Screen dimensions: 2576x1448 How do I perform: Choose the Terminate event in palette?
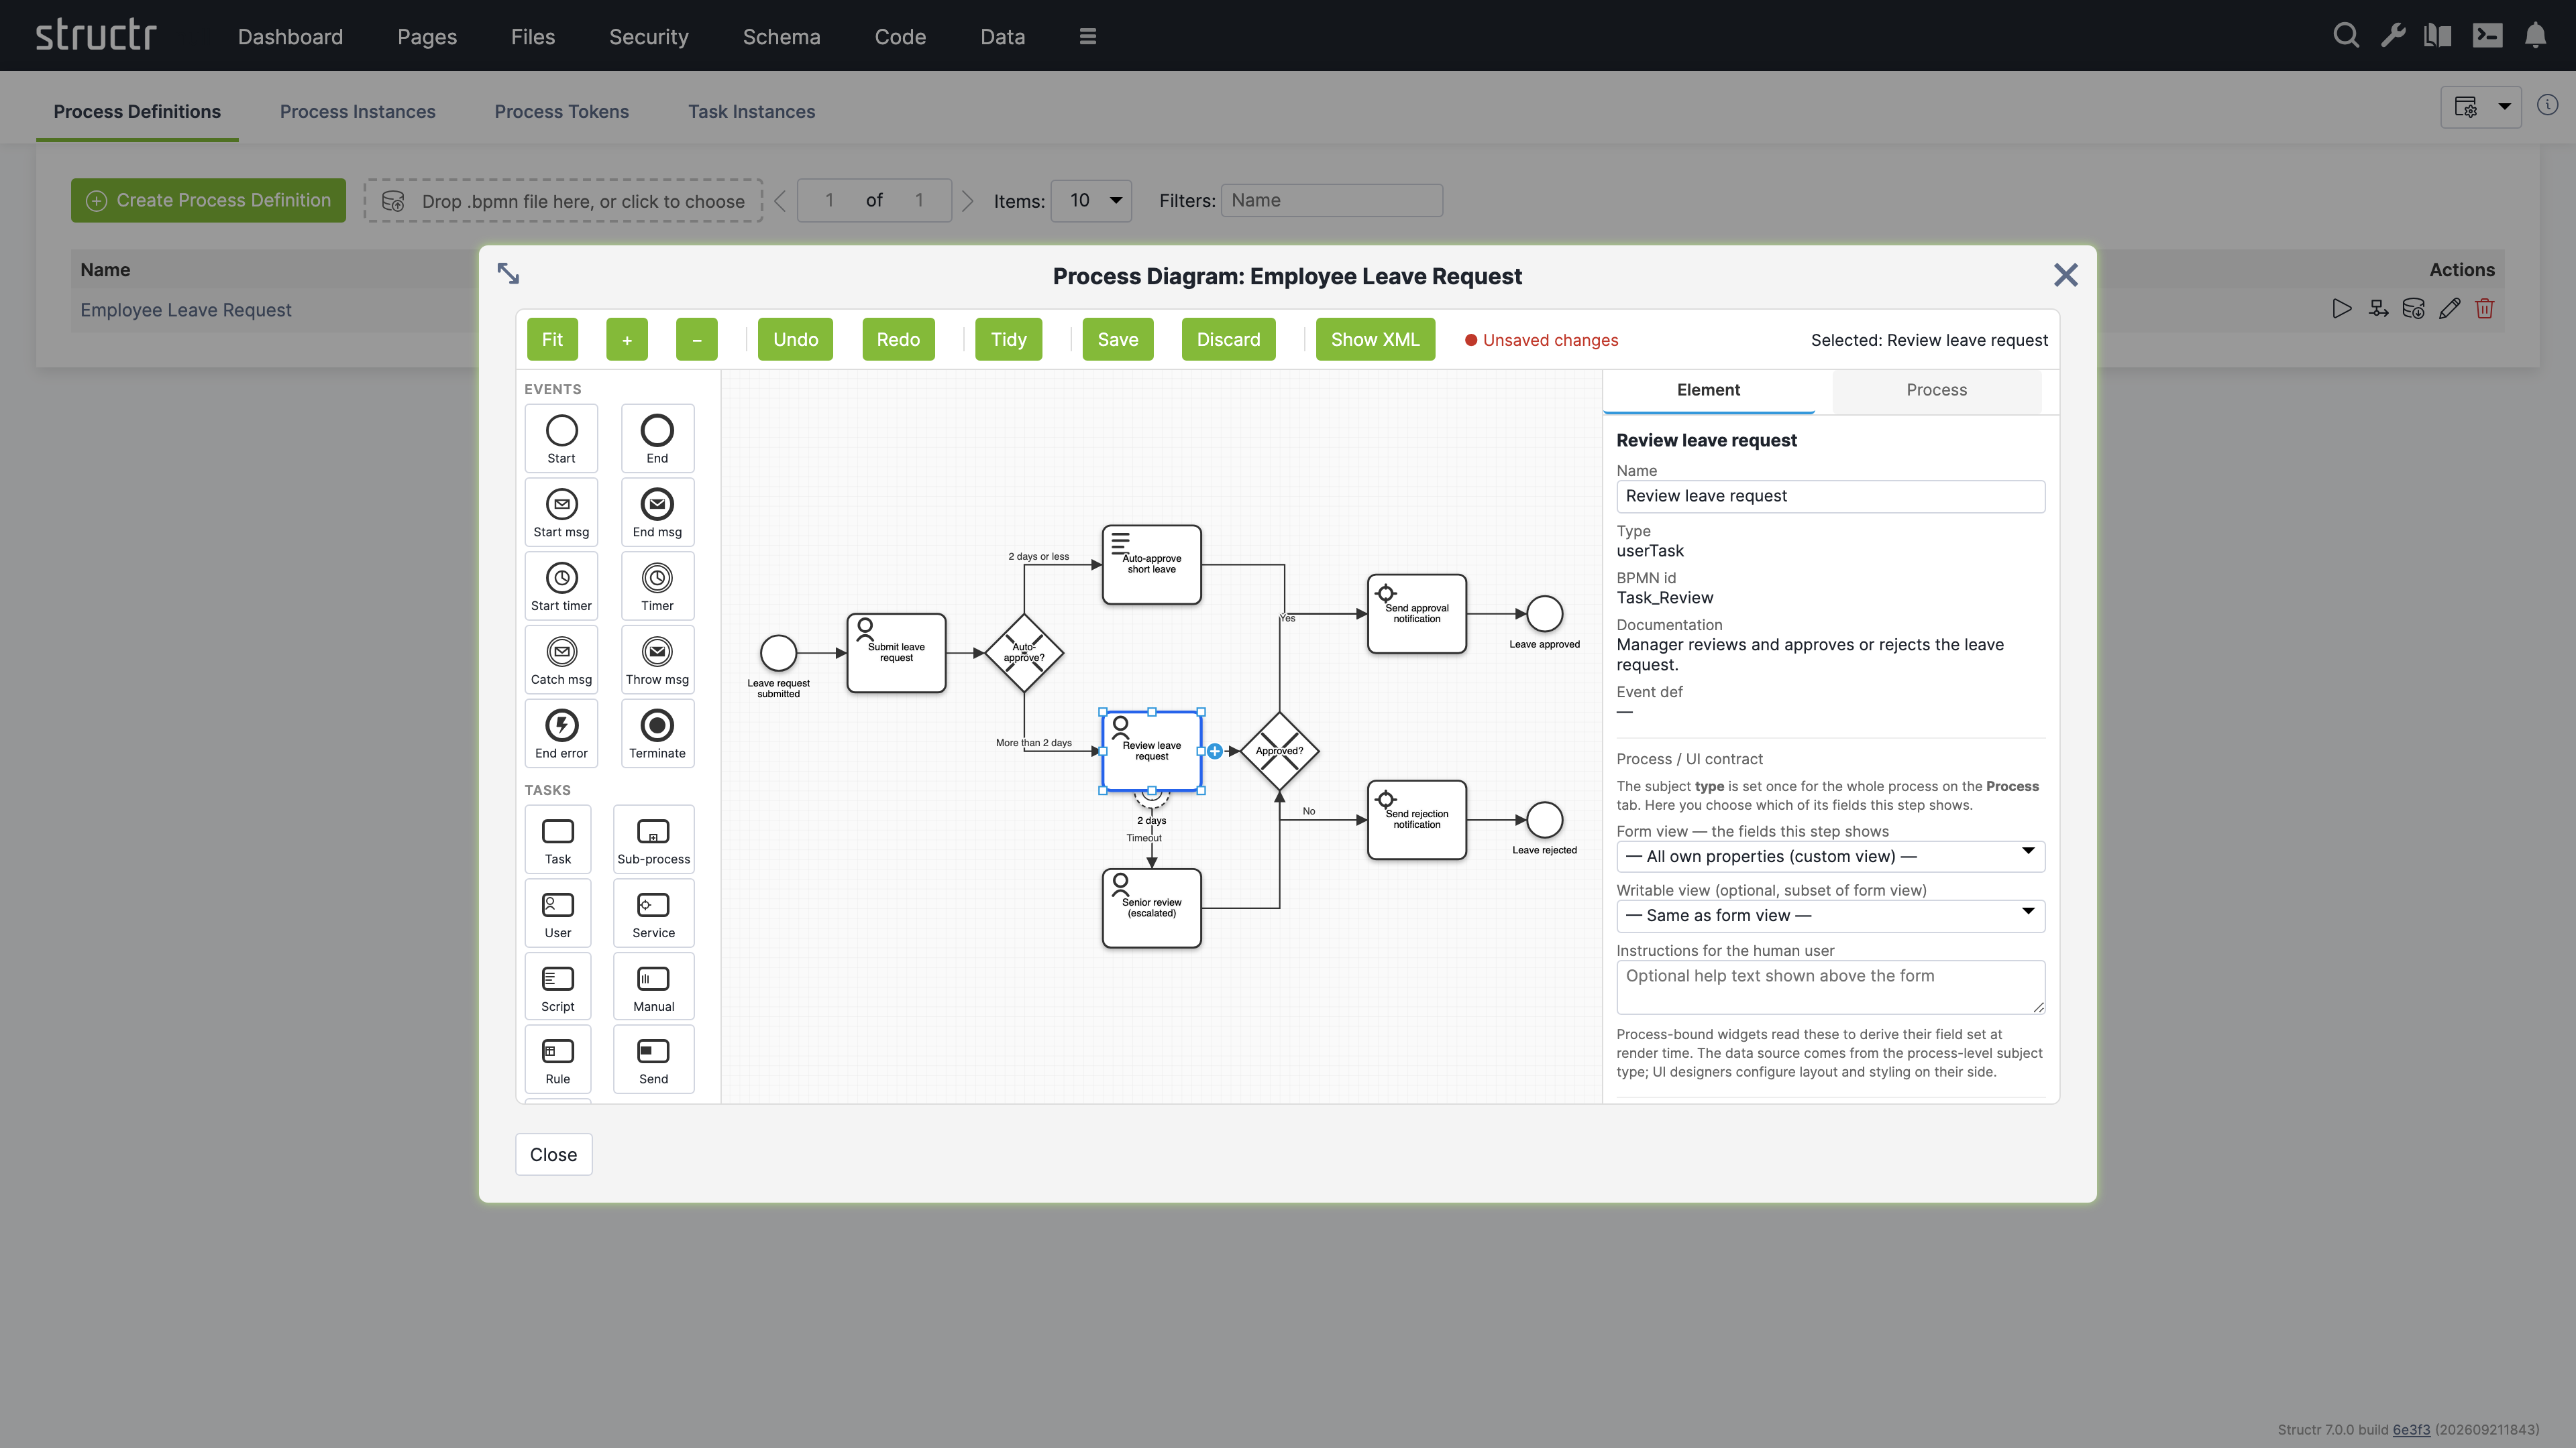[x=657, y=735]
